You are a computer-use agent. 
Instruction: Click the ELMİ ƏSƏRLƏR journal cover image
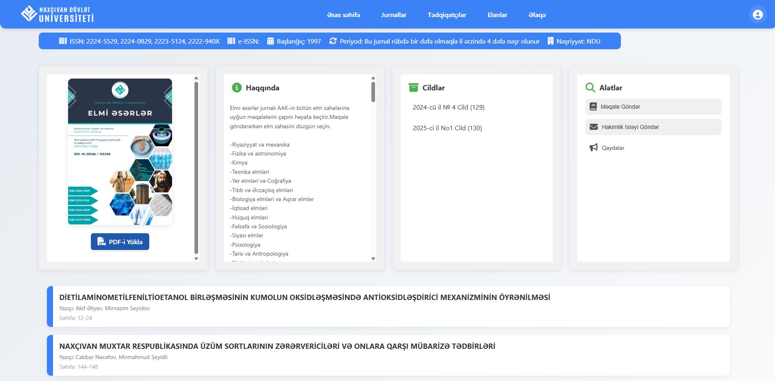point(120,151)
